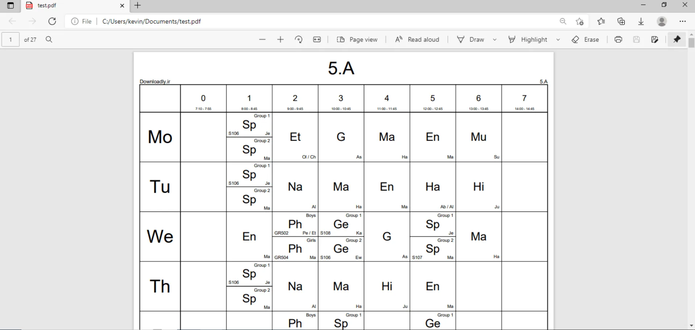Search within the PDF using magnifier icon

[x=49, y=39]
